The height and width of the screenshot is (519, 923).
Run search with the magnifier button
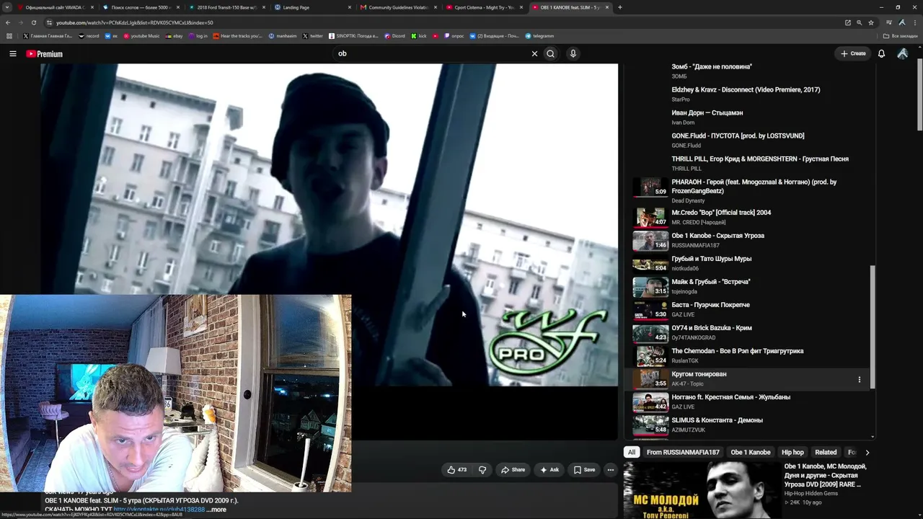550,53
